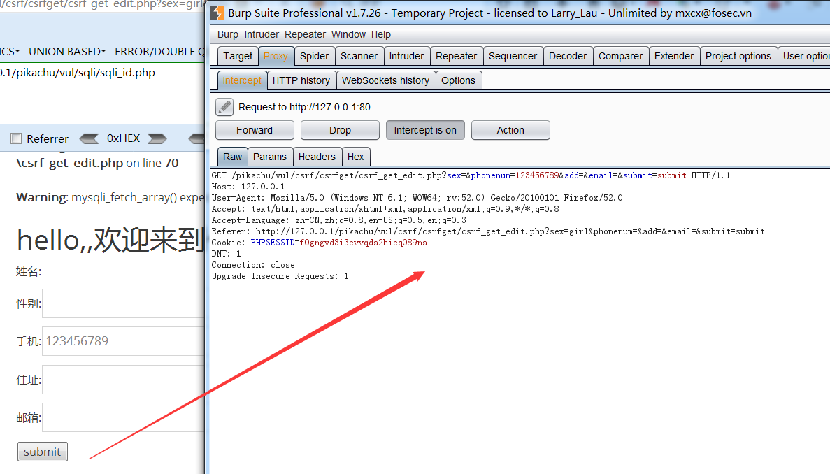
Task: Open the Scanner tab
Action: (359, 56)
